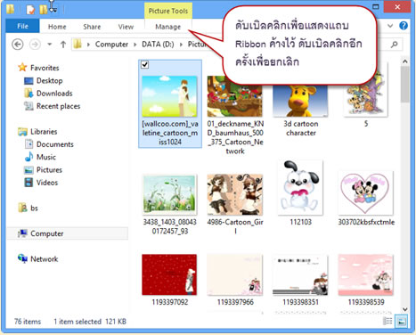The width and height of the screenshot is (416, 335).
Task: Click the Music note icon
Action: (x=29, y=157)
